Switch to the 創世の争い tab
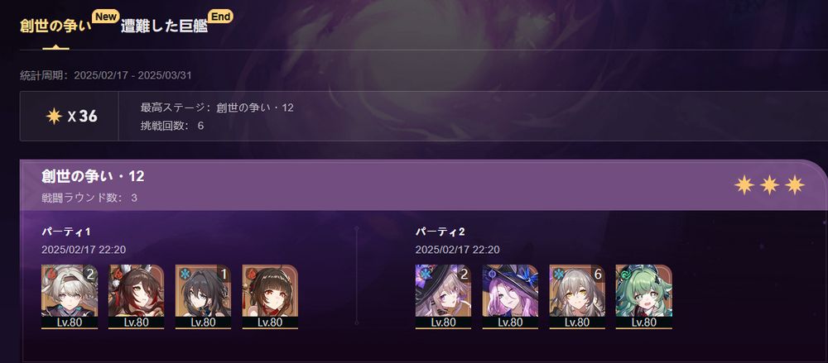 (x=55, y=26)
